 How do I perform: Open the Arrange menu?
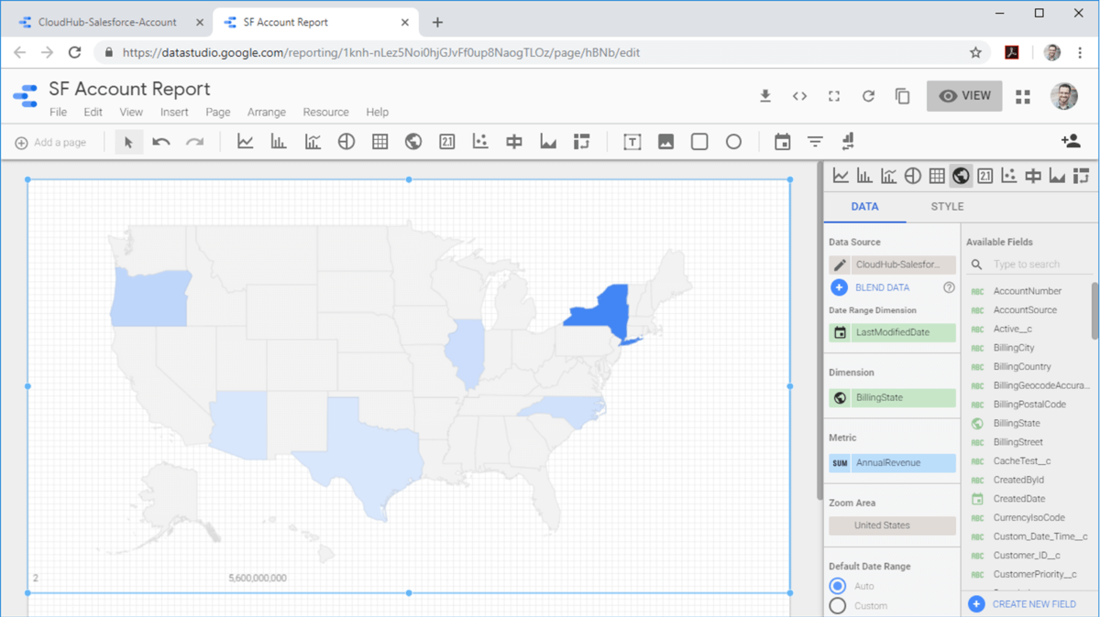[267, 113]
